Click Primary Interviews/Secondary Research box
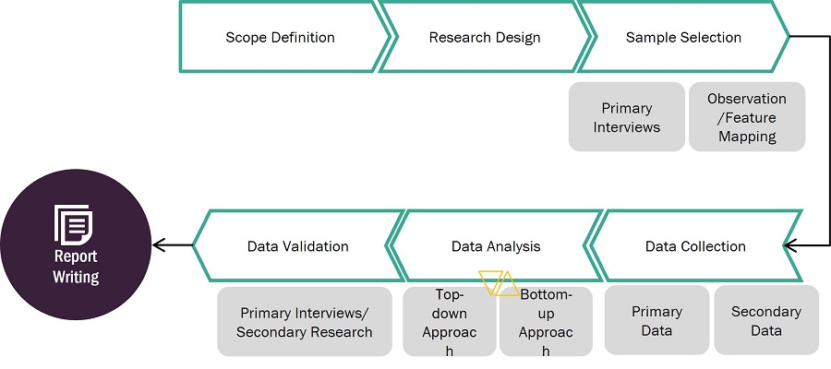Screen dimensions: 831x369 click(305, 322)
